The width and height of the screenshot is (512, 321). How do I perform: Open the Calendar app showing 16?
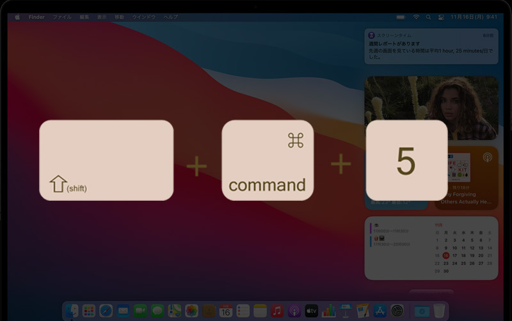tap(225, 311)
